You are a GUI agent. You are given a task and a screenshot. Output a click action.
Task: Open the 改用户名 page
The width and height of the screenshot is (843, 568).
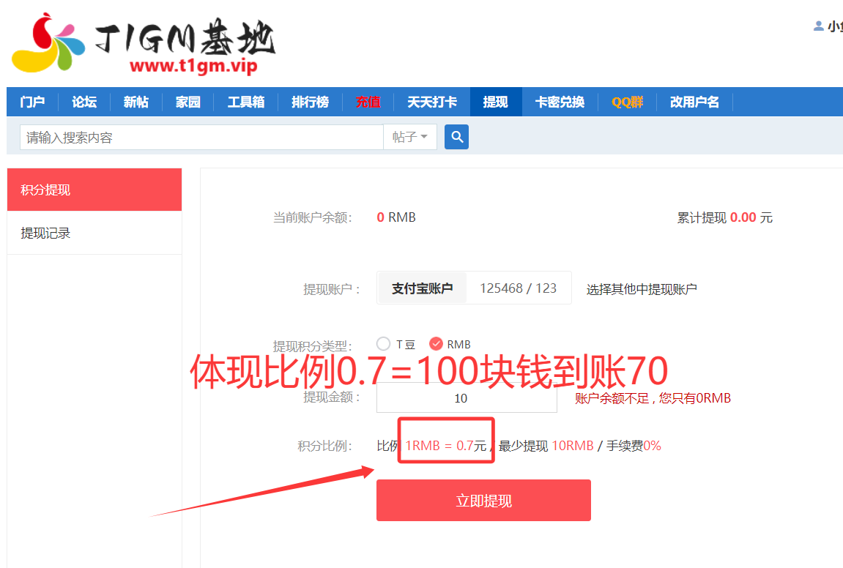tap(694, 102)
